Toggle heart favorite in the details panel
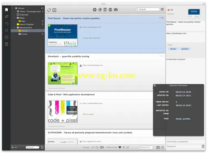The height and width of the screenshot is (154, 208). click(172, 10)
